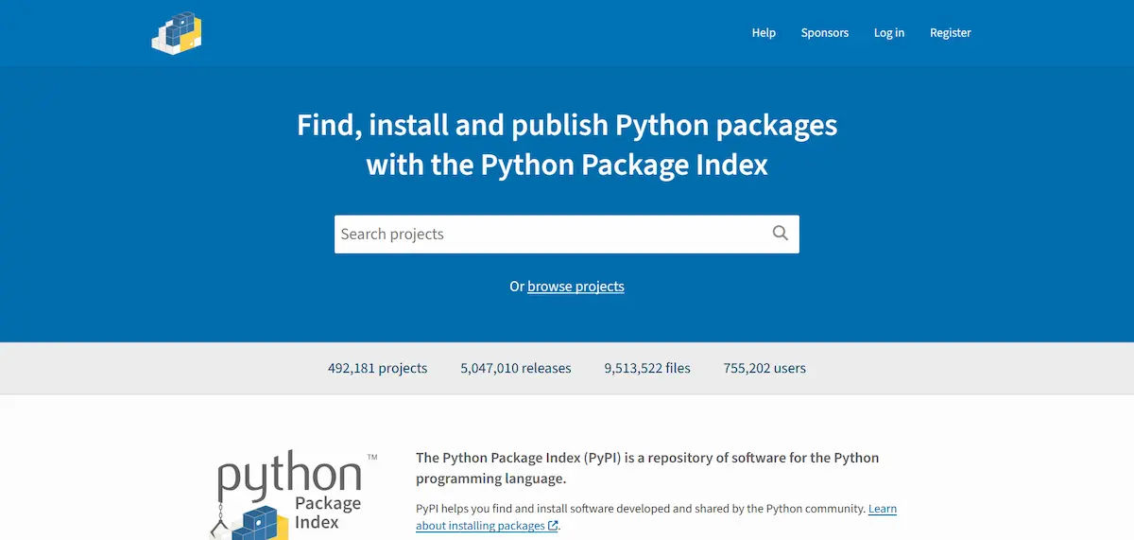Screen dimensions: 1134x540
Task: Select the 492,181 projects statistic
Action: point(377,368)
